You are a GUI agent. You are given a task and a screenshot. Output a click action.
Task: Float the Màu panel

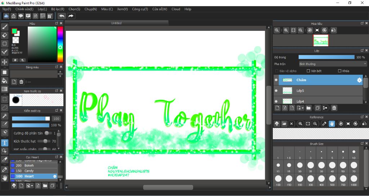click(x=57, y=23)
